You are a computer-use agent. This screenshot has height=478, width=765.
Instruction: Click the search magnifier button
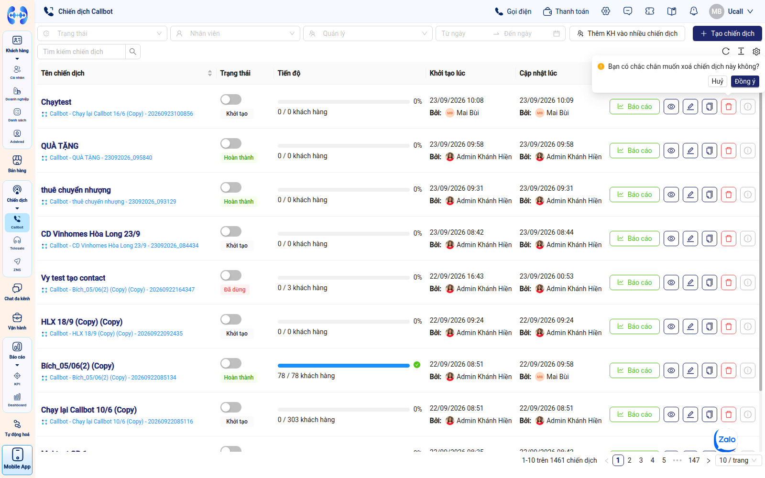(133, 52)
